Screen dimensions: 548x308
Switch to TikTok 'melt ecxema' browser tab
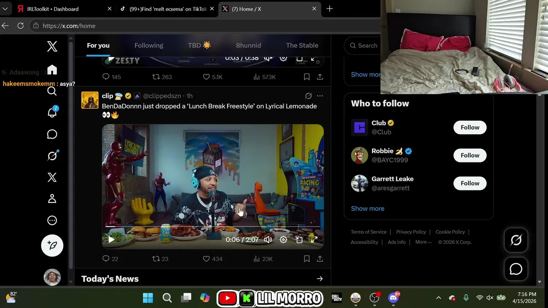(167, 9)
